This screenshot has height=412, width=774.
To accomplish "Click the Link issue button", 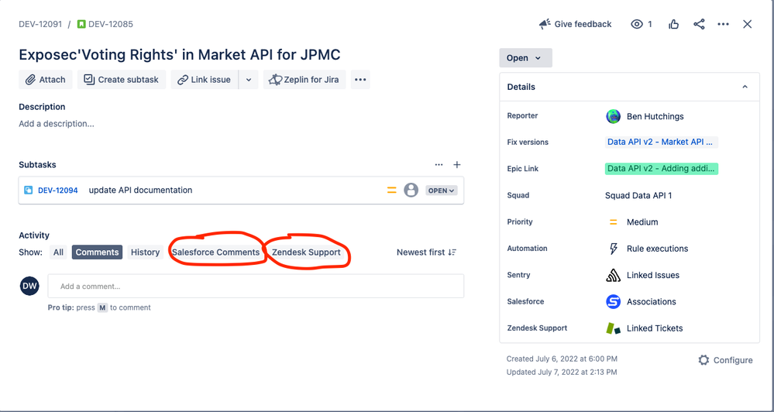I will tap(205, 80).
